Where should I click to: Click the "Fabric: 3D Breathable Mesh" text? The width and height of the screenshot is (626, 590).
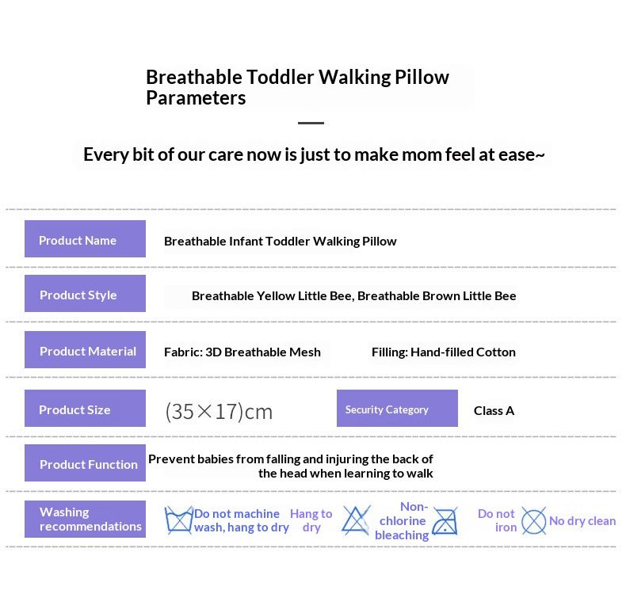(242, 352)
